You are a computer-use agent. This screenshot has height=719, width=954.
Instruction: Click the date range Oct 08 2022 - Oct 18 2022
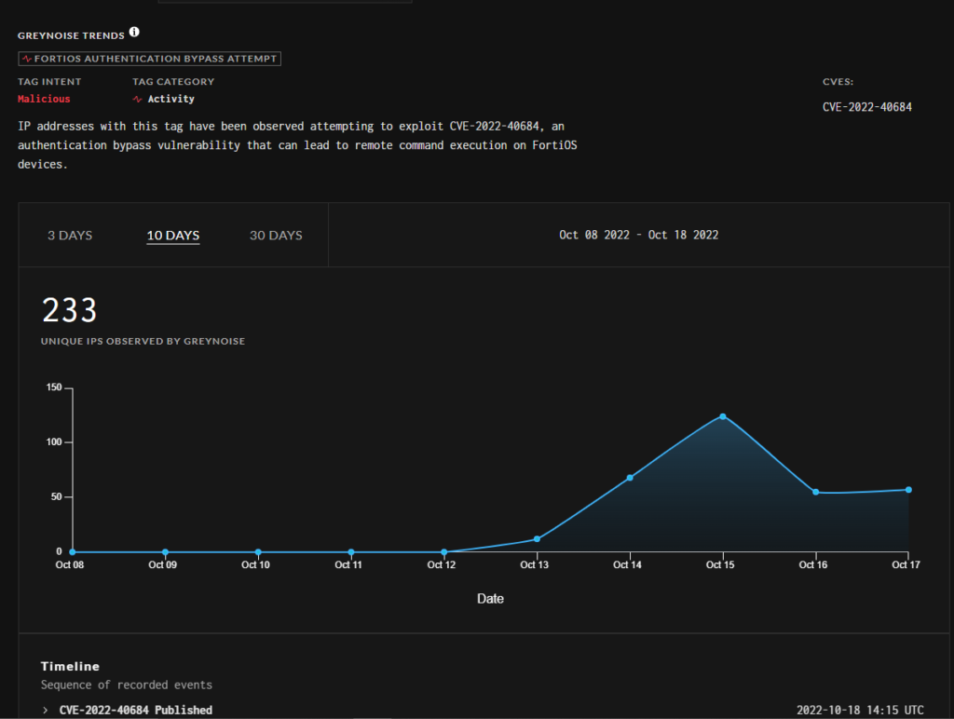click(x=639, y=235)
